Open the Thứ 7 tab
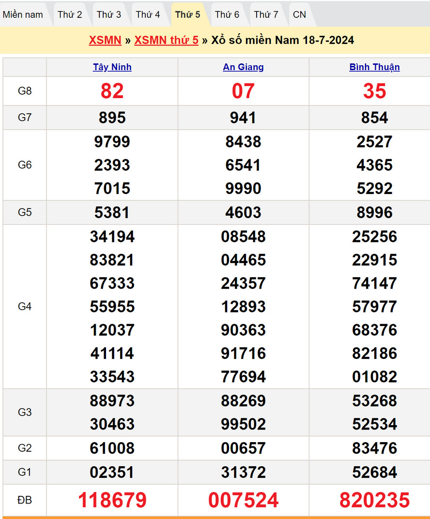This screenshot has height=519, width=430. click(x=266, y=15)
